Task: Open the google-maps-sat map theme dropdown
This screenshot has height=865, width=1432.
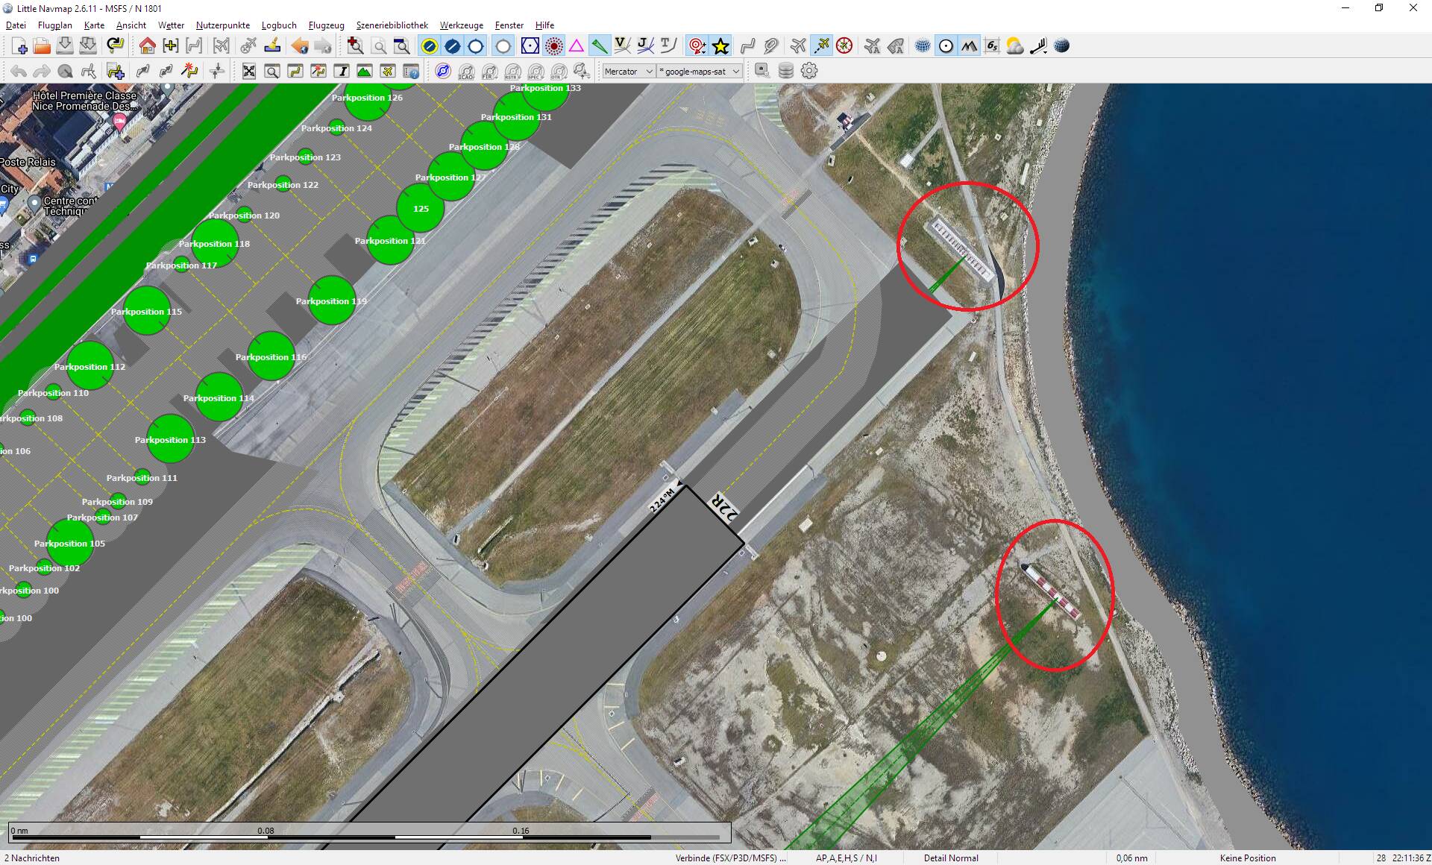Action: pos(697,71)
